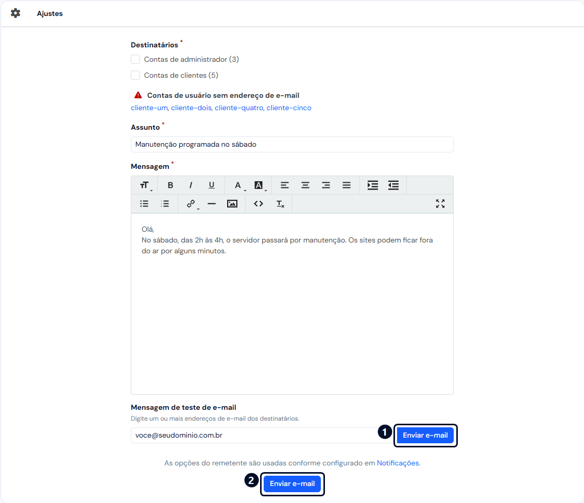Open the insert link tool
This screenshot has width=584, height=503.
(192, 204)
